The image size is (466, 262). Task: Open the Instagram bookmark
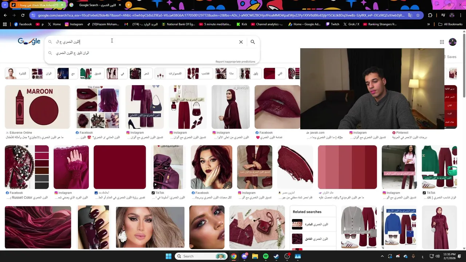[74, 24]
